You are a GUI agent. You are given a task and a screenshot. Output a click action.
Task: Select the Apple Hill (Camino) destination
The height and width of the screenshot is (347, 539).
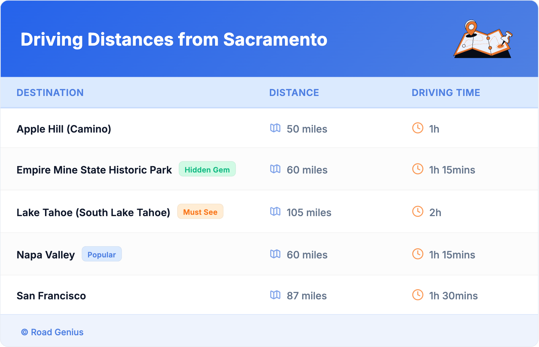tap(64, 129)
